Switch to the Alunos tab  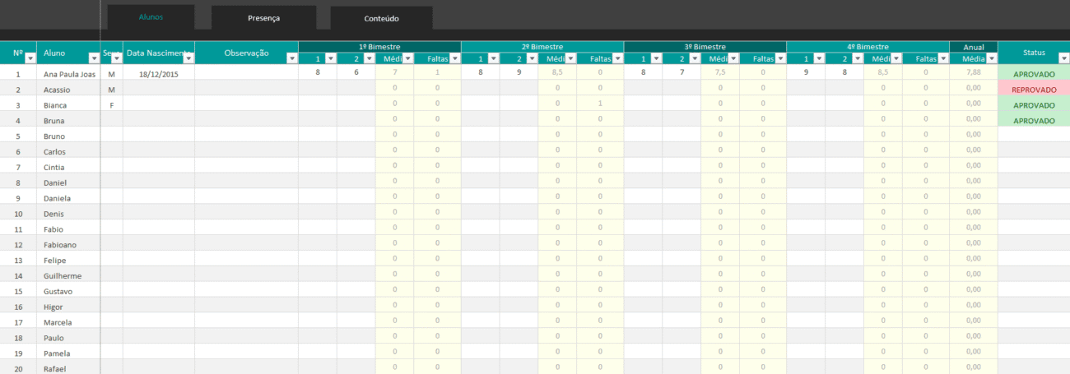click(151, 17)
